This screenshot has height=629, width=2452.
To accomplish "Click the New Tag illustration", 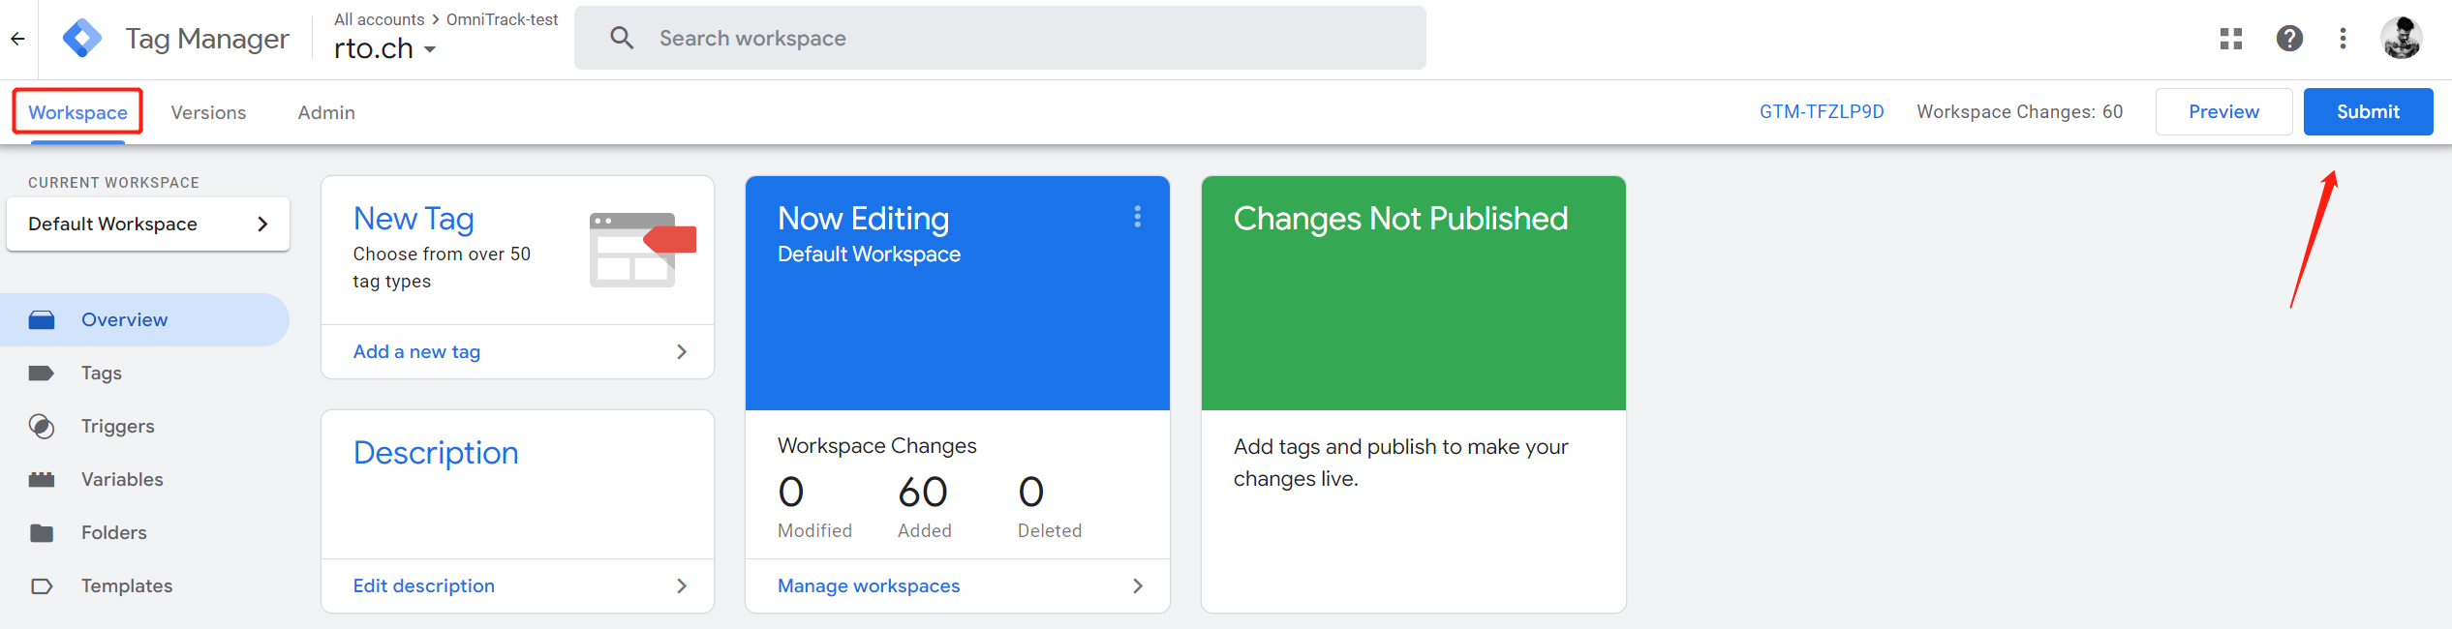I will (642, 250).
